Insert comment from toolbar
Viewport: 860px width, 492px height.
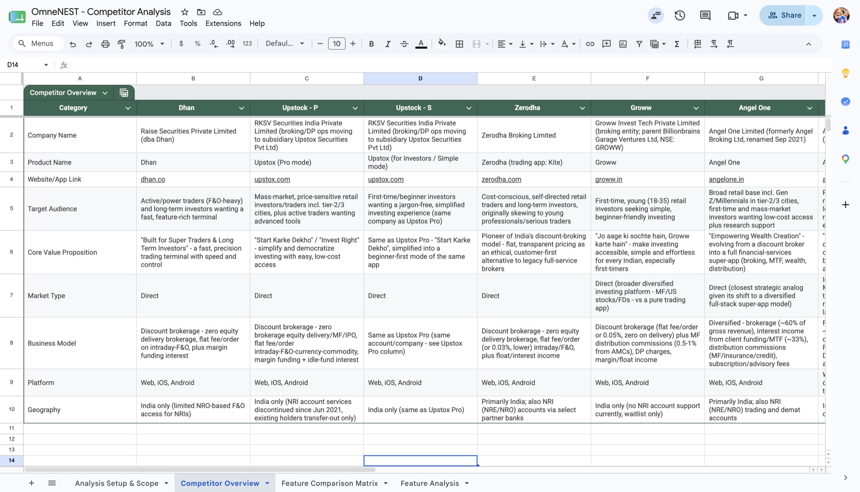[x=606, y=44]
